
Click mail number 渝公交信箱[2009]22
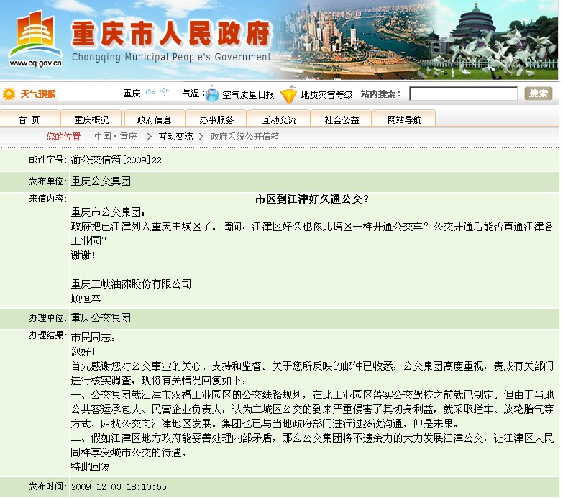tap(116, 160)
